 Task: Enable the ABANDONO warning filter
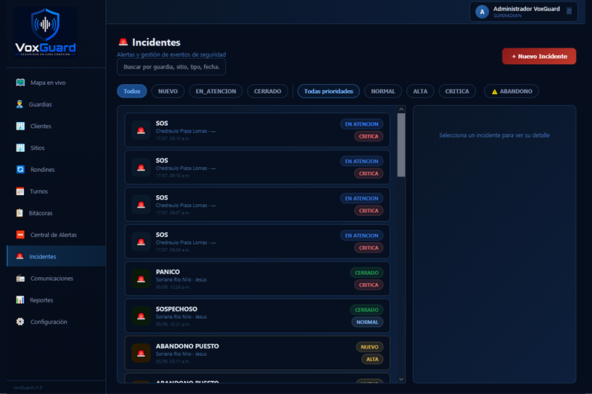511,92
